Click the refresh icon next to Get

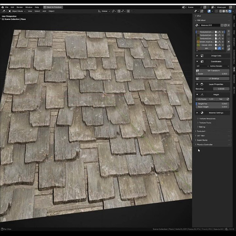tap(228, 99)
